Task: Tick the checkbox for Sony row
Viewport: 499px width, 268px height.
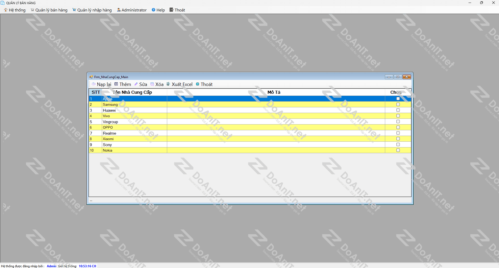Action: [x=398, y=145]
